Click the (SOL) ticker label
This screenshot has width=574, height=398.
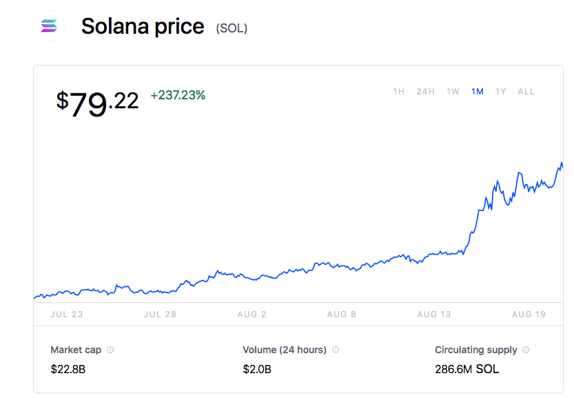click(232, 28)
